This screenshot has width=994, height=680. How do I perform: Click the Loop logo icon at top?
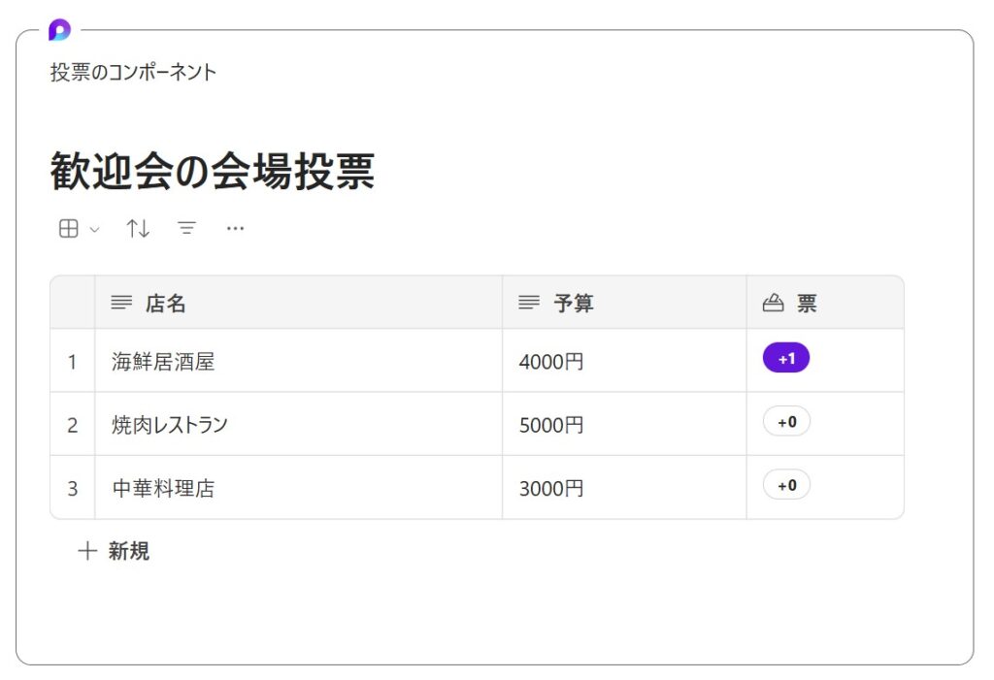point(59,30)
